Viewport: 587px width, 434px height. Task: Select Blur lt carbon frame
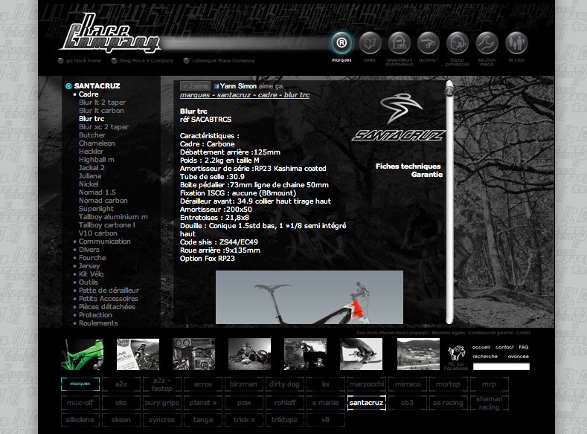pyautogui.click(x=101, y=111)
